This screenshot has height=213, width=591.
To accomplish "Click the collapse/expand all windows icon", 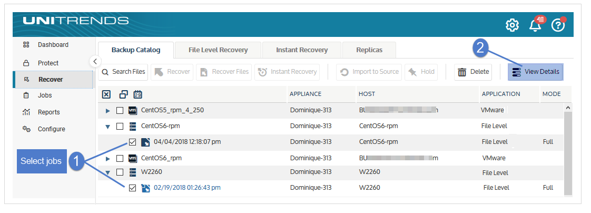I will coord(123,94).
